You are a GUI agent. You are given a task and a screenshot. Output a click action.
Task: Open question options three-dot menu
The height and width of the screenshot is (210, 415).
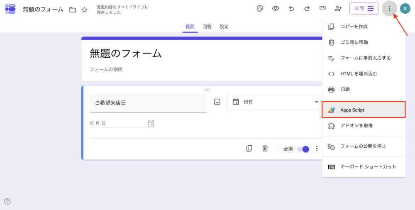click(317, 149)
